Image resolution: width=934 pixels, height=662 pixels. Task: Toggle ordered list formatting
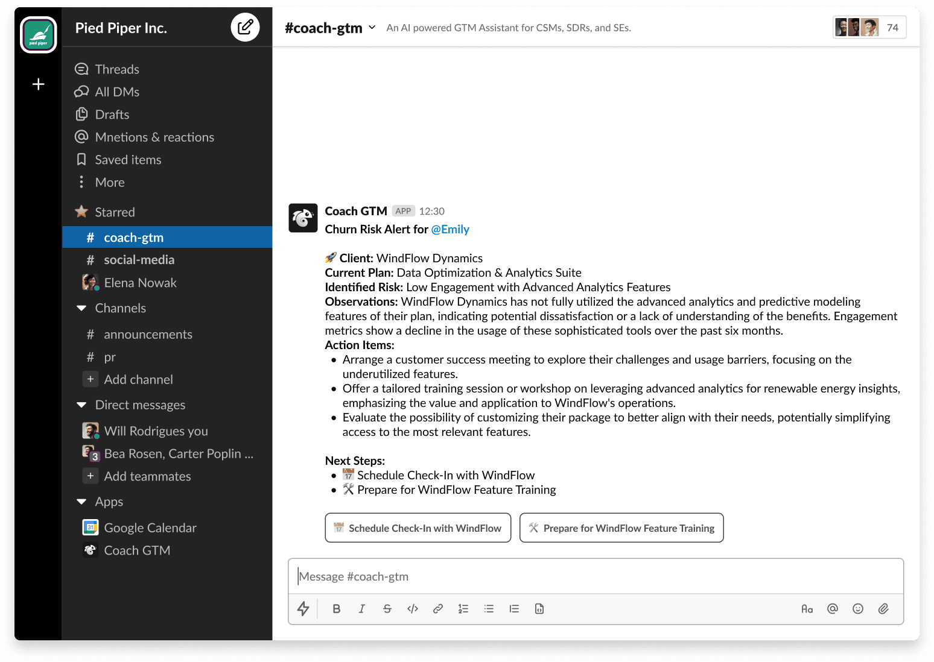463,609
